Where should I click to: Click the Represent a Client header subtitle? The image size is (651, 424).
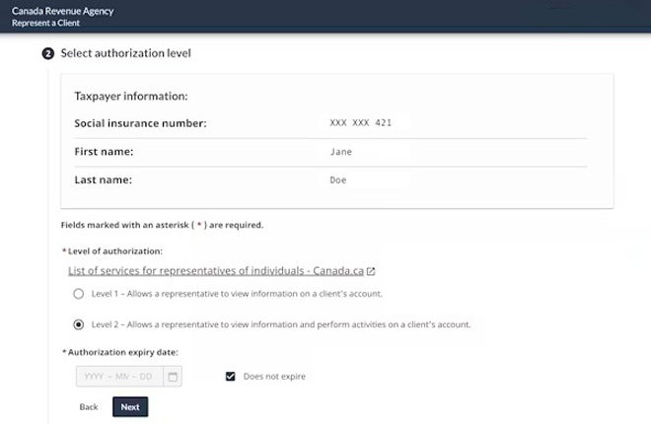pos(45,24)
